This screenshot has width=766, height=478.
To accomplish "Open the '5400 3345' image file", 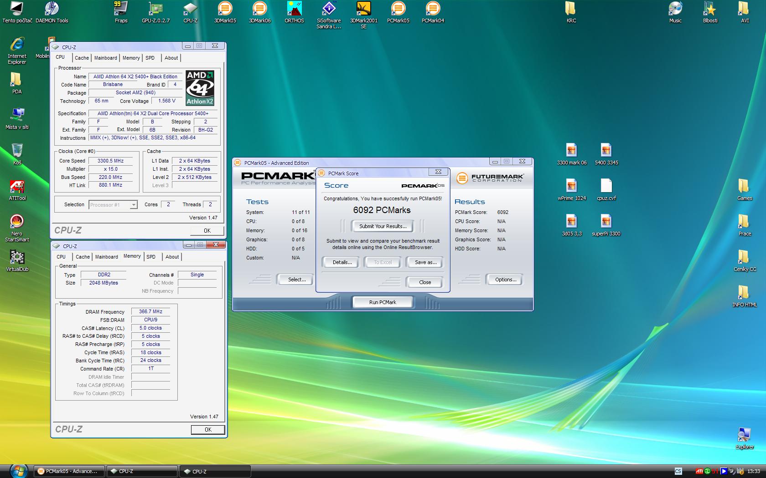I will coord(606,154).
